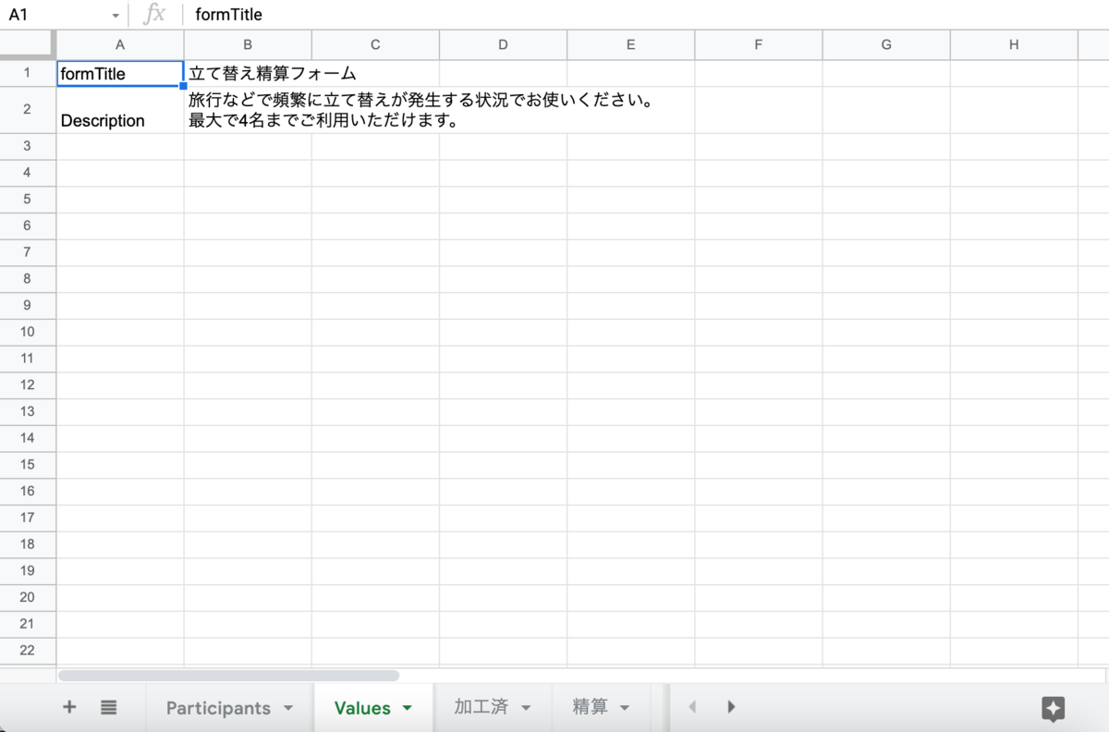Click the fx insert function icon
The image size is (1109, 732).
[x=154, y=14]
